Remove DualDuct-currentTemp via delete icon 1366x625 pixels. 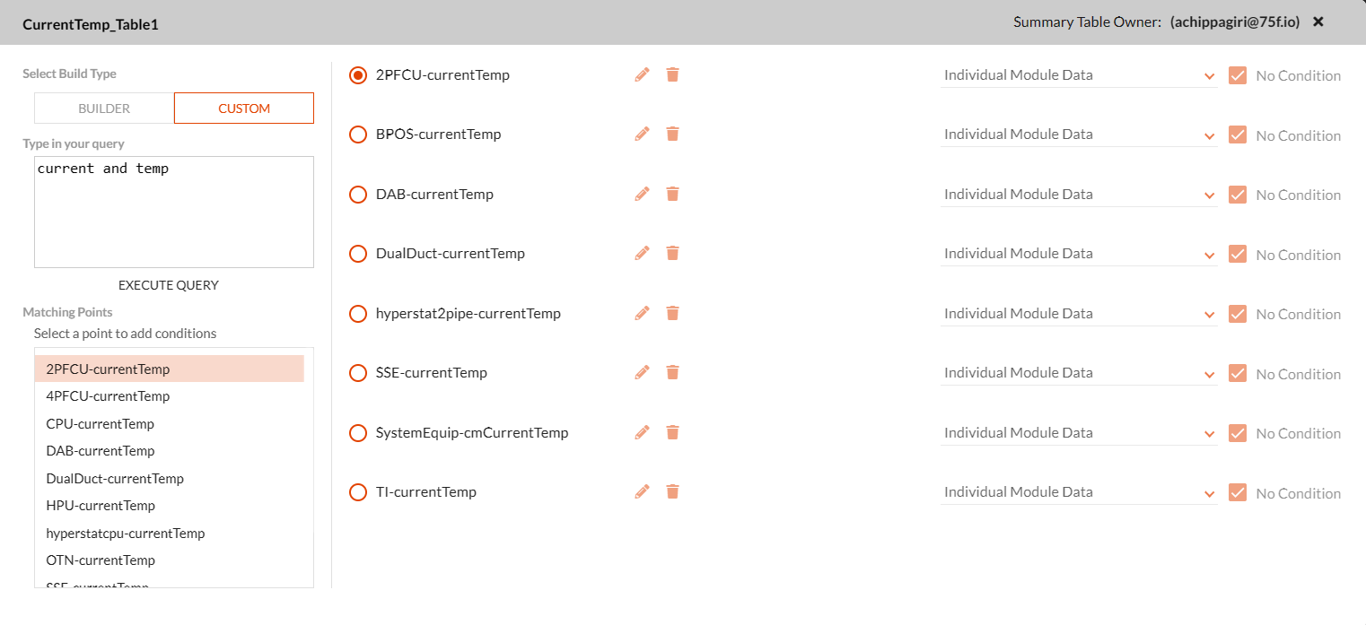[x=672, y=253]
